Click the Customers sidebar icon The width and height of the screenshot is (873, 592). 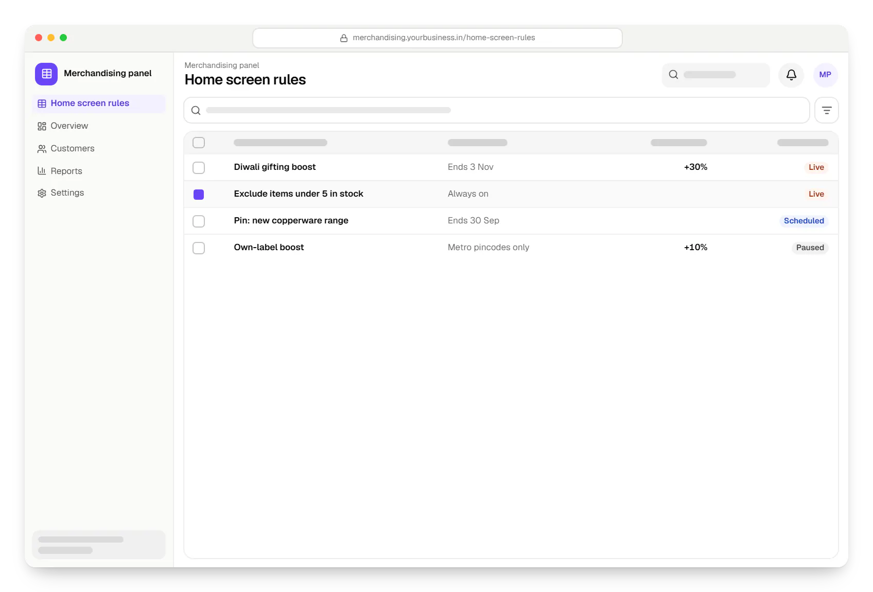point(42,149)
